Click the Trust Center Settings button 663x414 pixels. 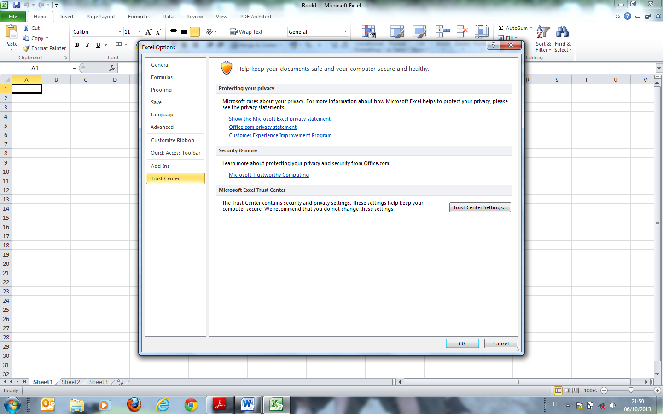[x=480, y=207]
